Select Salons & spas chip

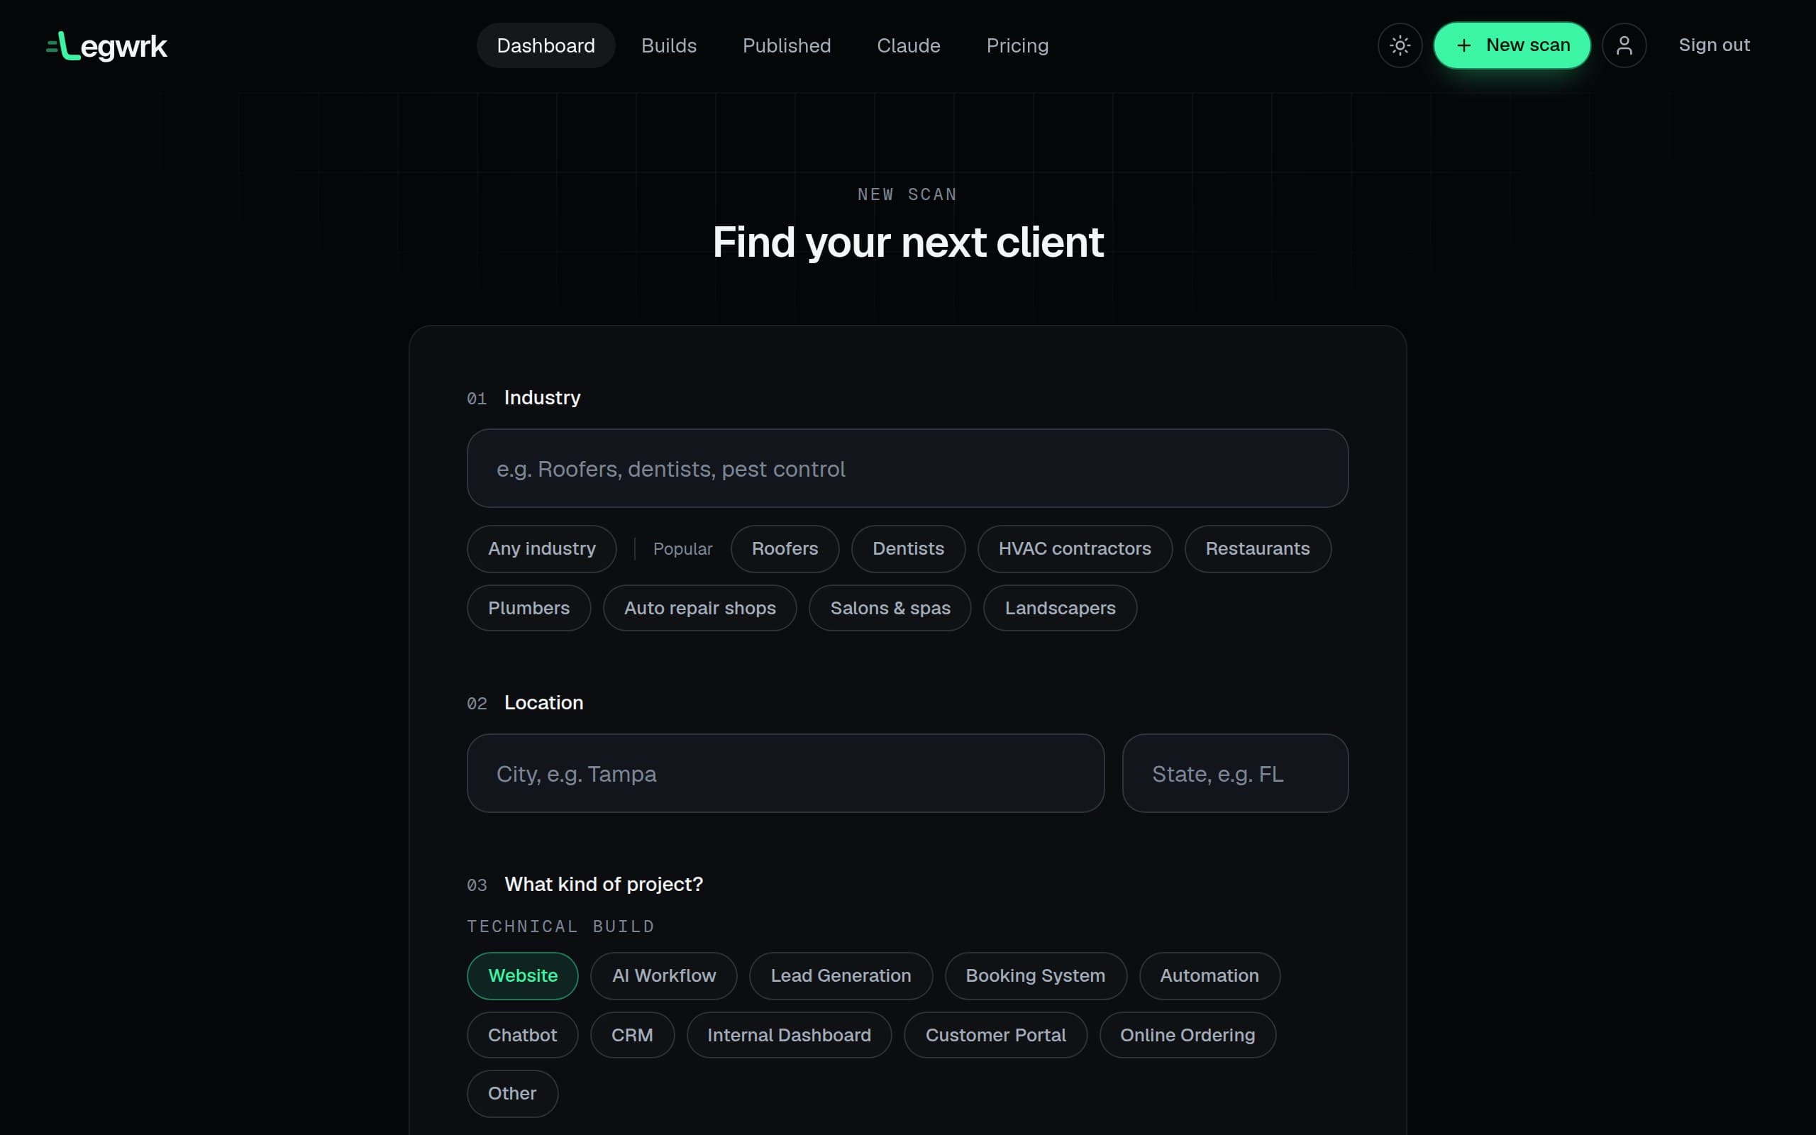890,608
